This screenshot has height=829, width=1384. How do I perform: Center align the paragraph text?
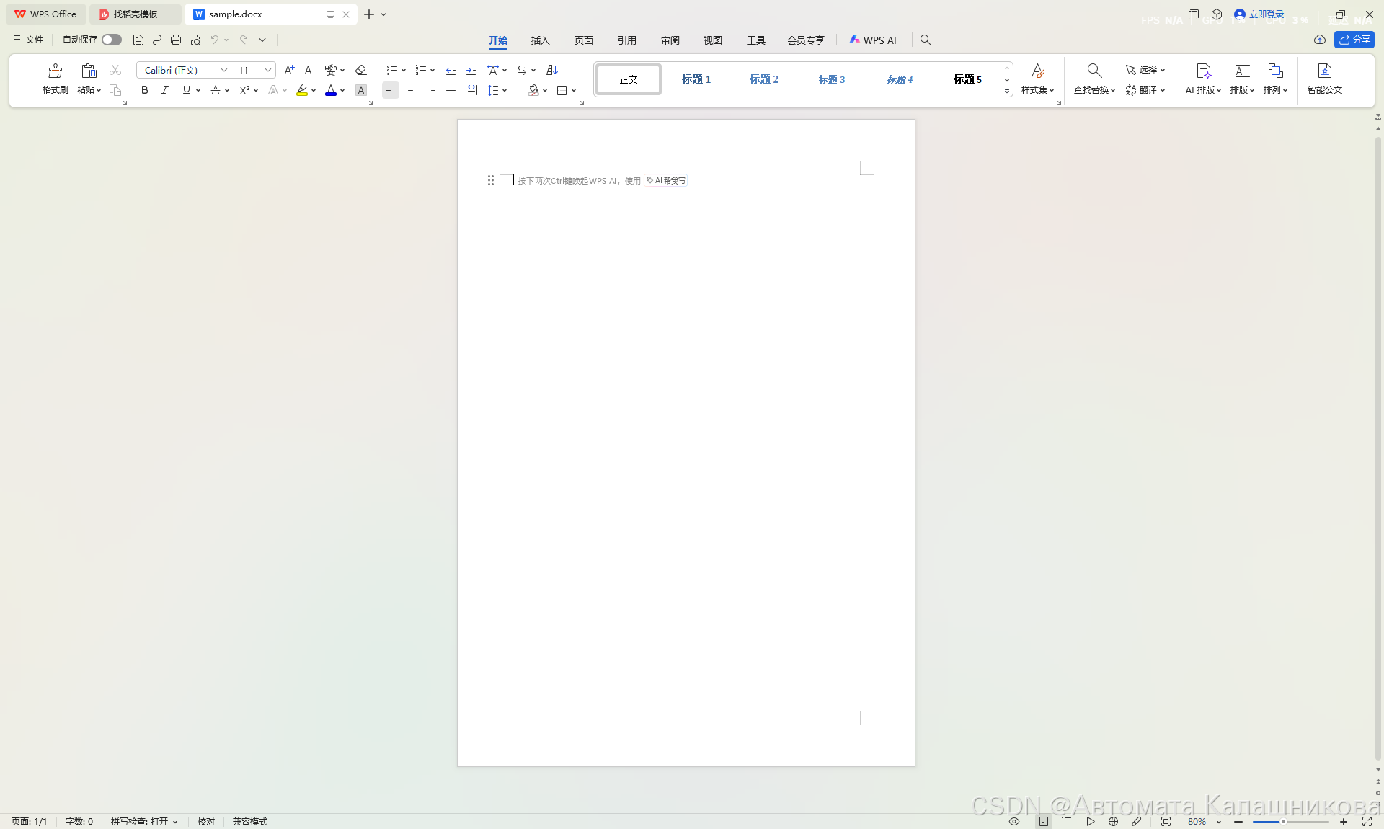410,90
